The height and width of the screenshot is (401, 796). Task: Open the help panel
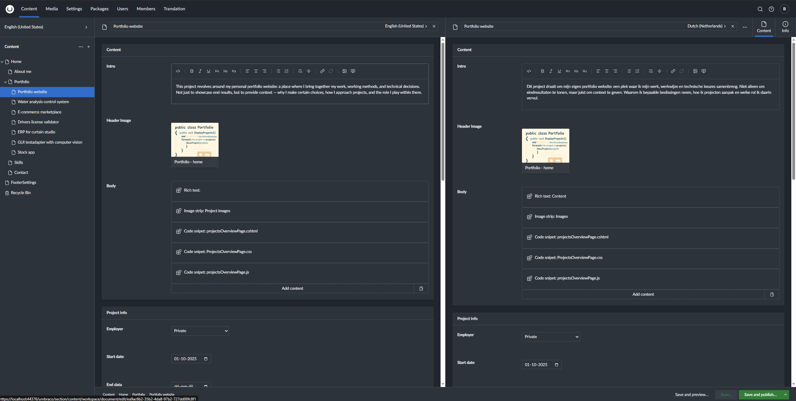(x=772, y=9)
